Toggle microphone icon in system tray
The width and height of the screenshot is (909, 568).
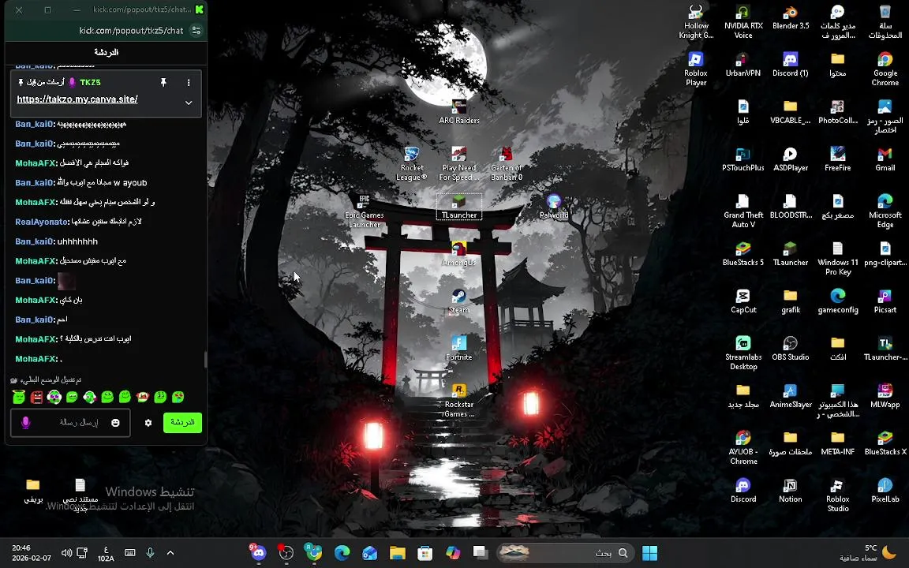(150, 553)
